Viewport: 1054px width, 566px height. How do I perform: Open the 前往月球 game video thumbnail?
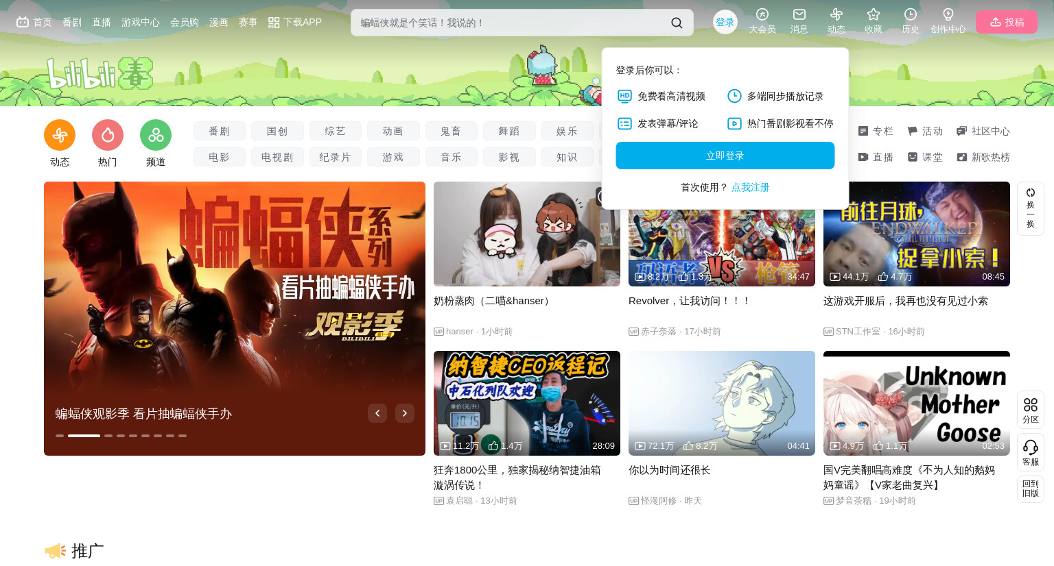pyautogui.click(x=917, y=234)
